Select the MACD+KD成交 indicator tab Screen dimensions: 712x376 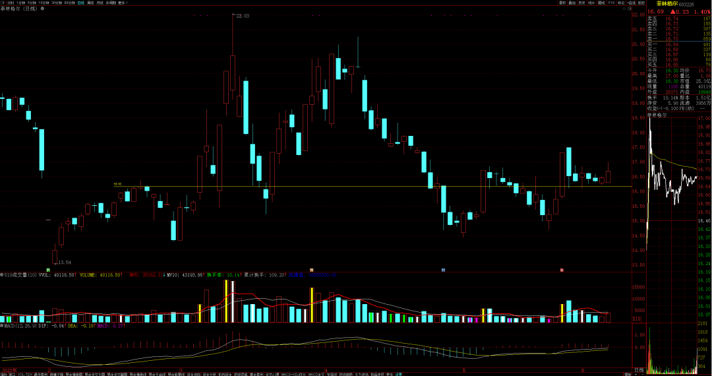[293, 374]
